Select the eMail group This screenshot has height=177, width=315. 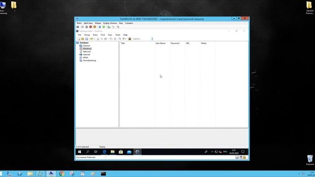pyautogui.click(x=85, y=58)
